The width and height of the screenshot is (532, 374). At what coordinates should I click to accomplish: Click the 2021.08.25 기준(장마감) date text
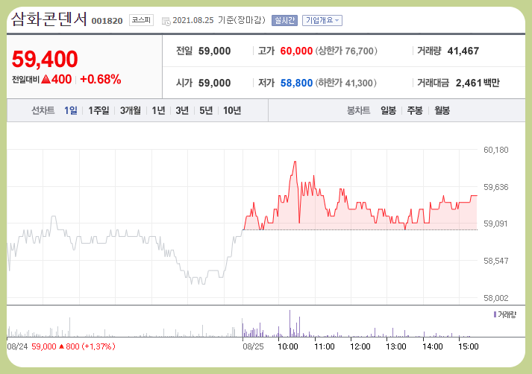[219, 20]
